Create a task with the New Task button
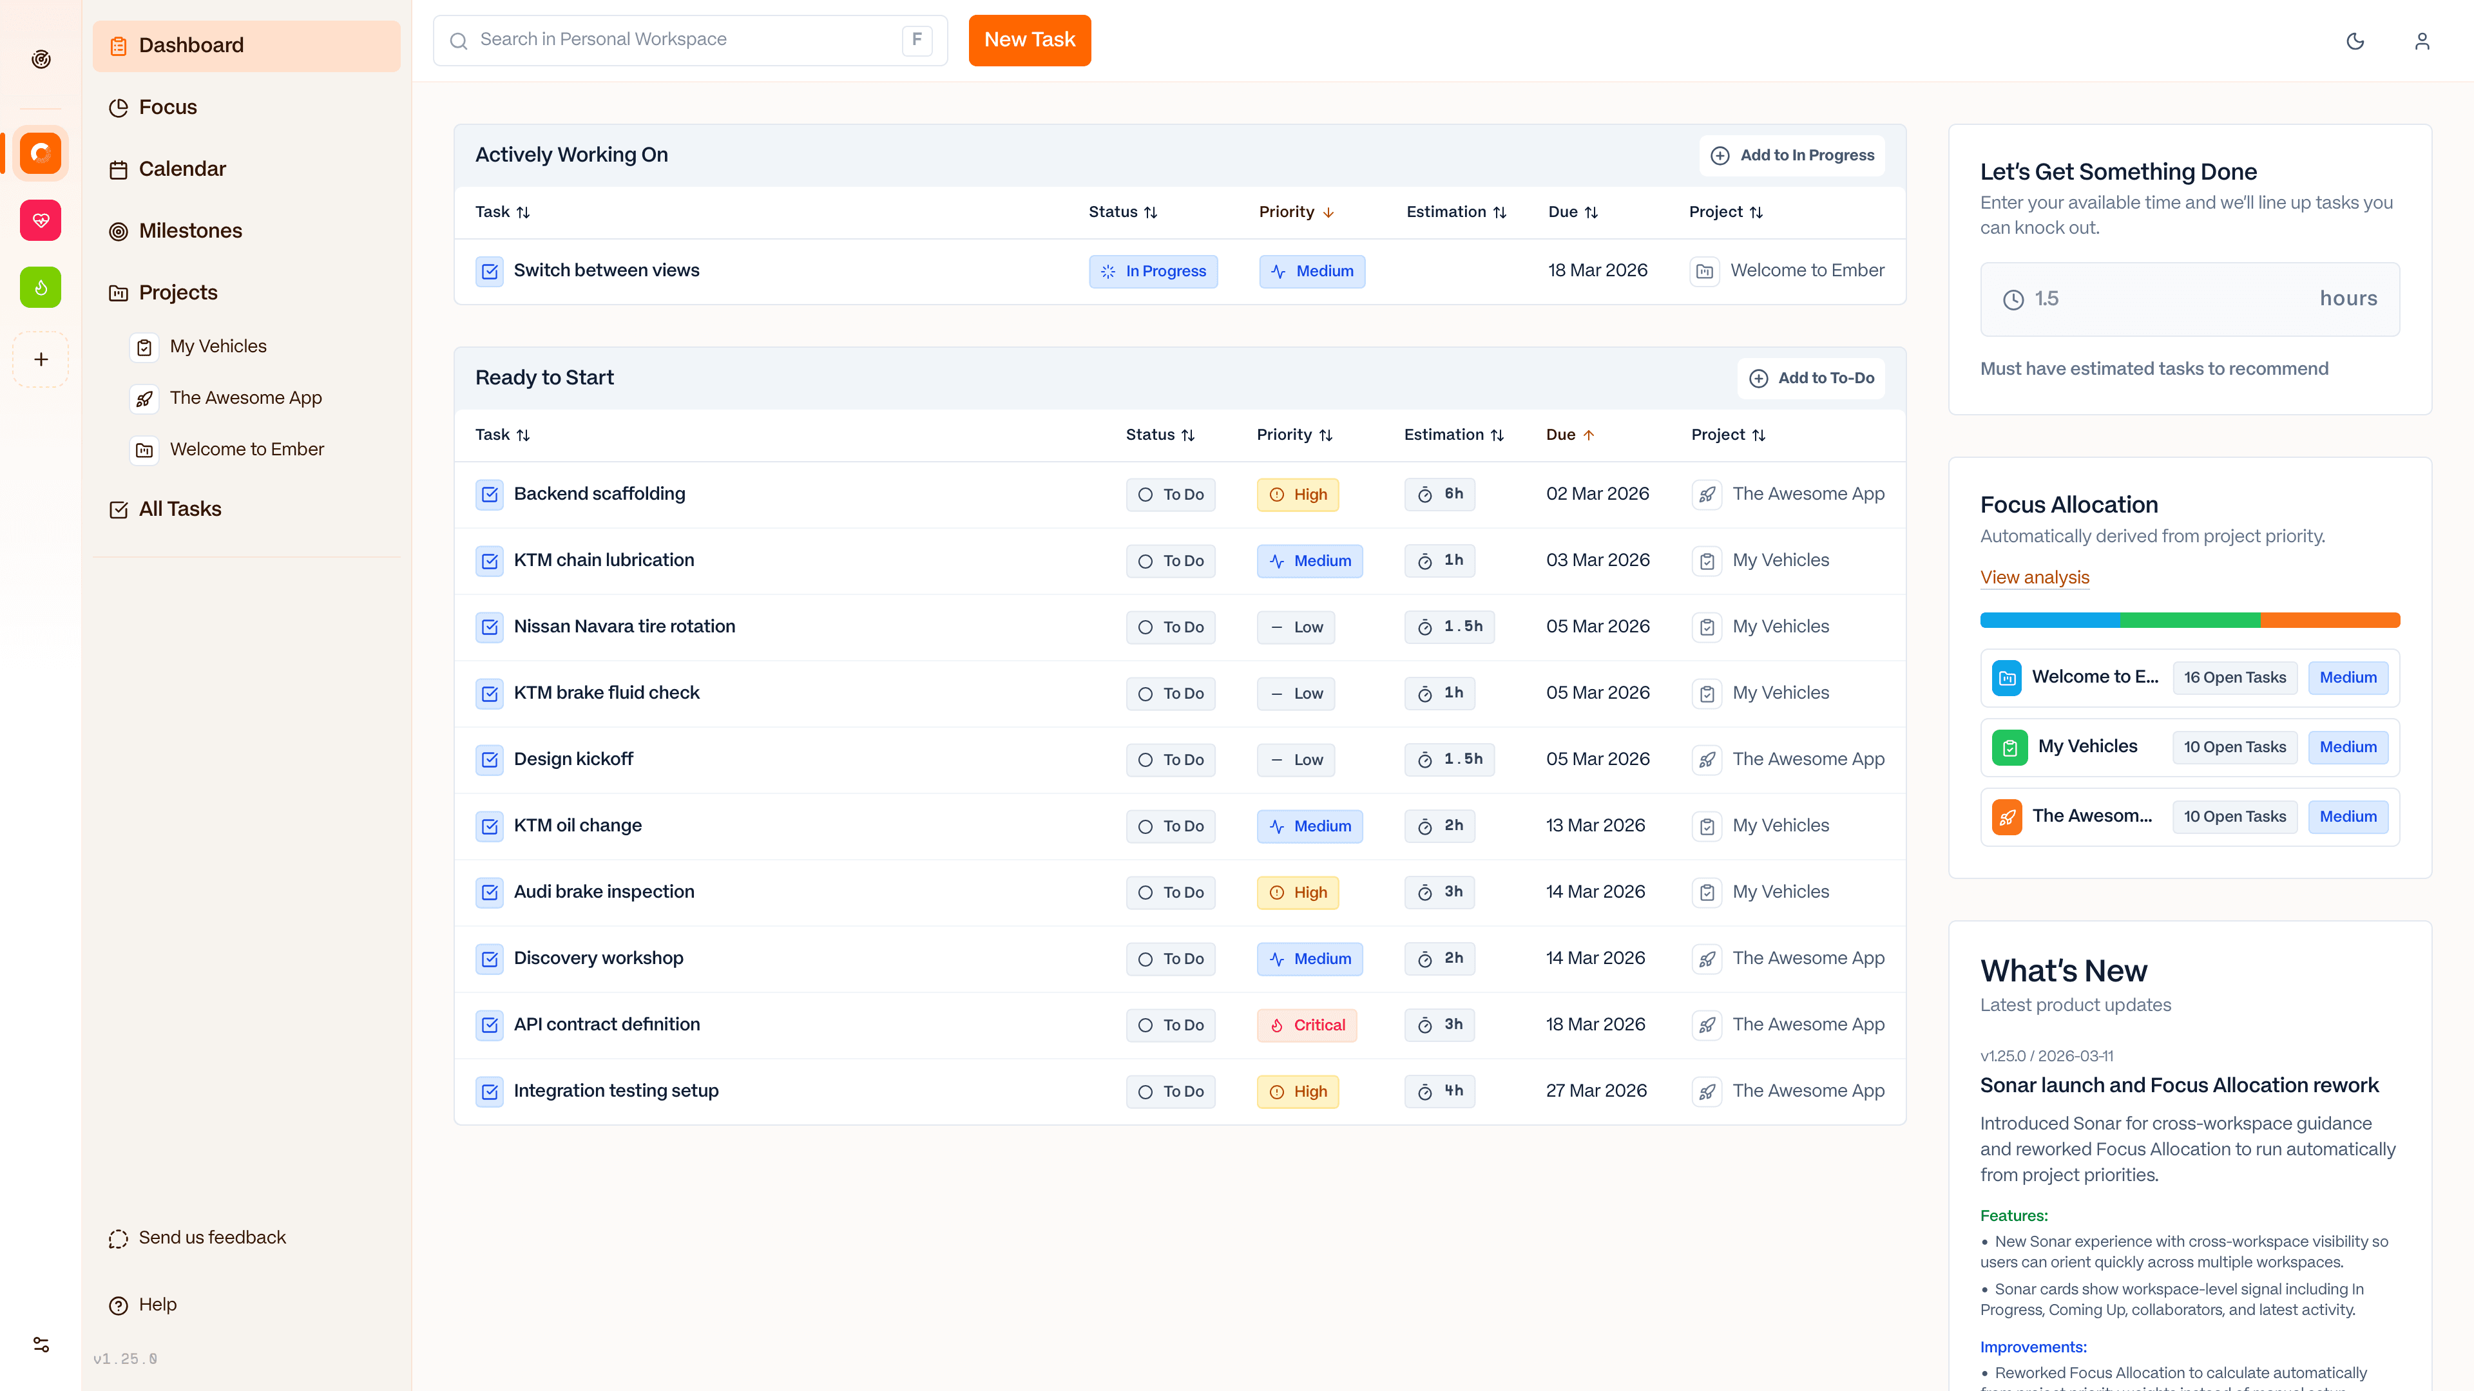This screenshot has width=2474, height=1391. pos(1030,41)
